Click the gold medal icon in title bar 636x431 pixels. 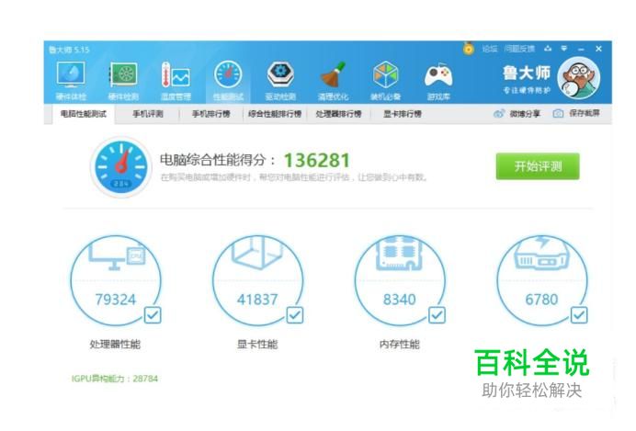point(469,49)
